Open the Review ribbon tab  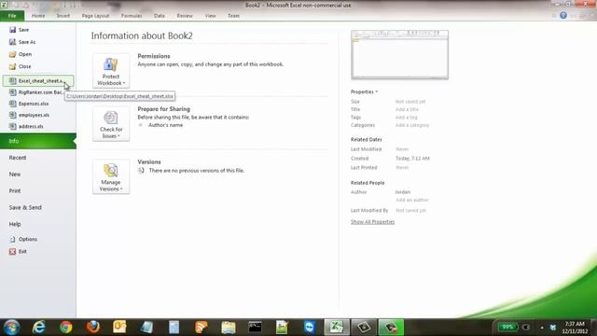point(185,16)
